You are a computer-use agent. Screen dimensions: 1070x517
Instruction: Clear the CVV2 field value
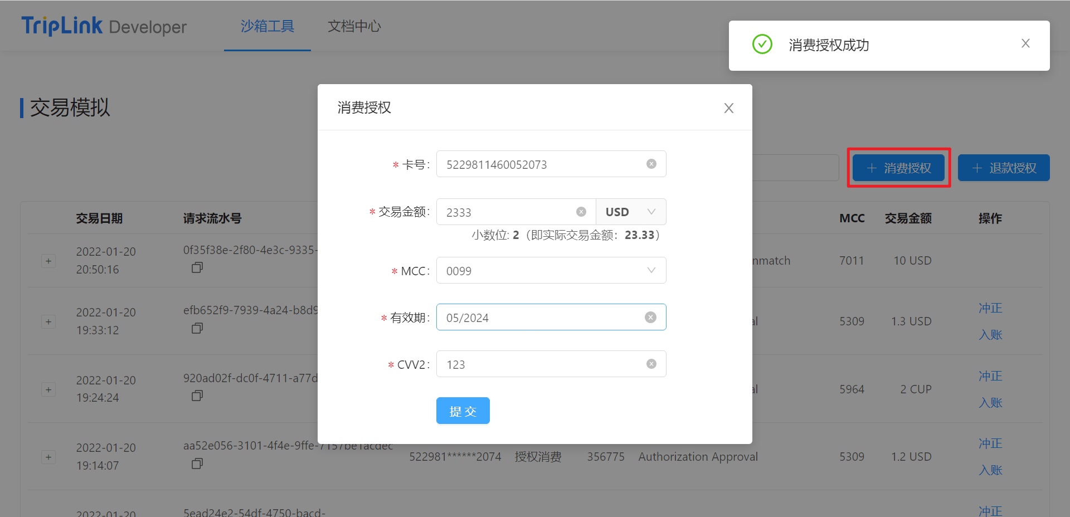coord(651,364)
